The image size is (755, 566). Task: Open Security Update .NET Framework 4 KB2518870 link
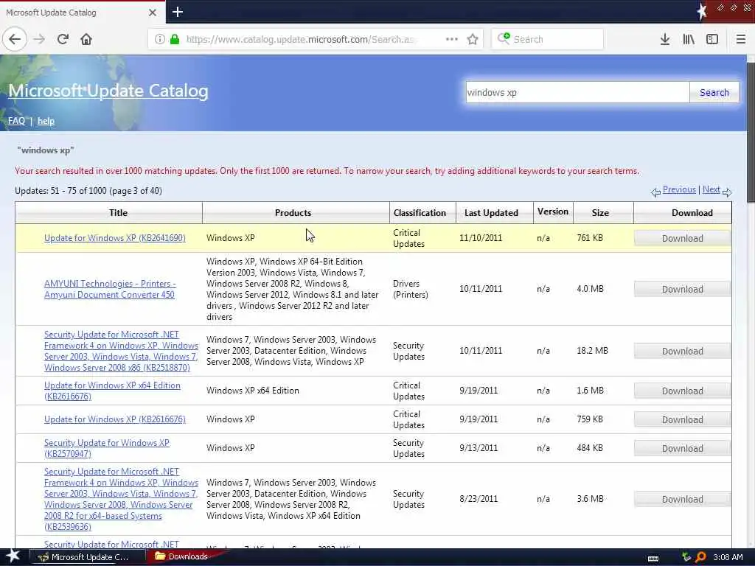tap(121, 351)
